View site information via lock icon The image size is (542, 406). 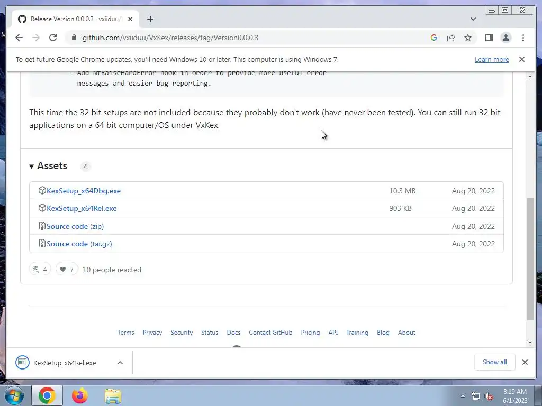tap(74, 38)
